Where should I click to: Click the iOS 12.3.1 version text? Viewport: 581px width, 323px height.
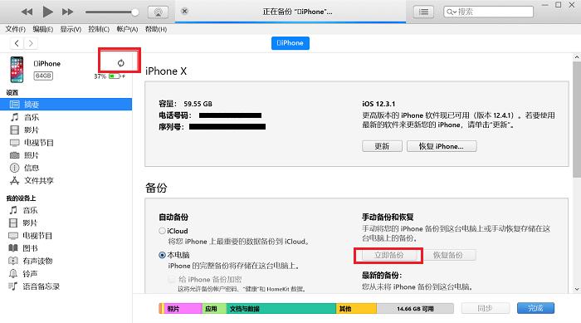click(x=378, y=104)
